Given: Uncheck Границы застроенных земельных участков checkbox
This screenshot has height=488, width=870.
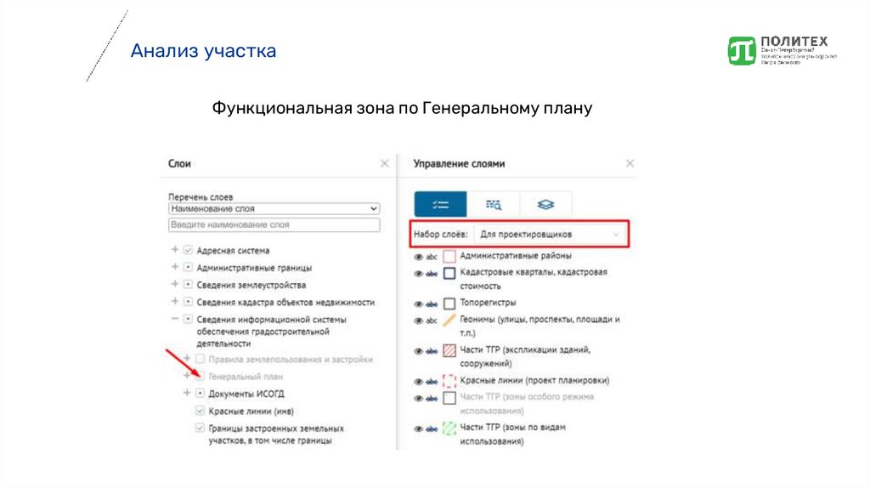Looking at the screenshot, I should click(x=200, y=428).
